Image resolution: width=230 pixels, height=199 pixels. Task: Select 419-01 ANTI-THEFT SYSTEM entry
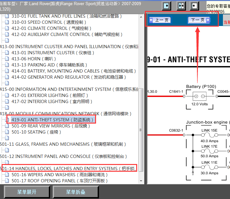(x=52, y=120)
